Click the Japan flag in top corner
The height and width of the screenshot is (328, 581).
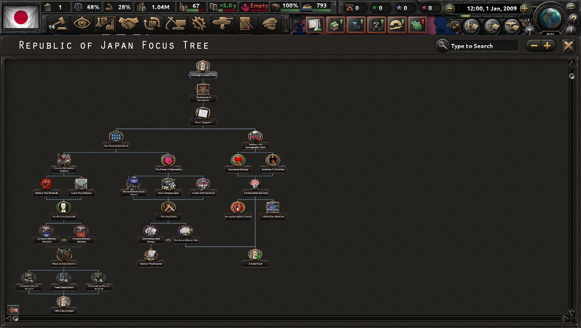point(21,17)
